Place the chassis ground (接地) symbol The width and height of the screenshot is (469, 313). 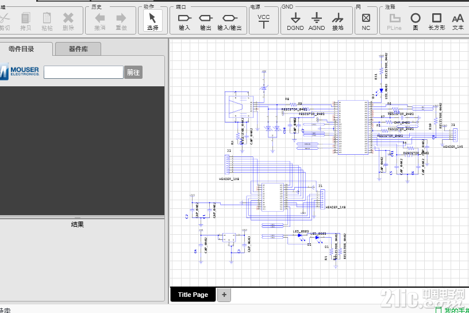point(338,21)
